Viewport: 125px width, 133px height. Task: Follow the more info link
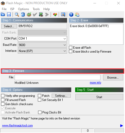point(95,83)
